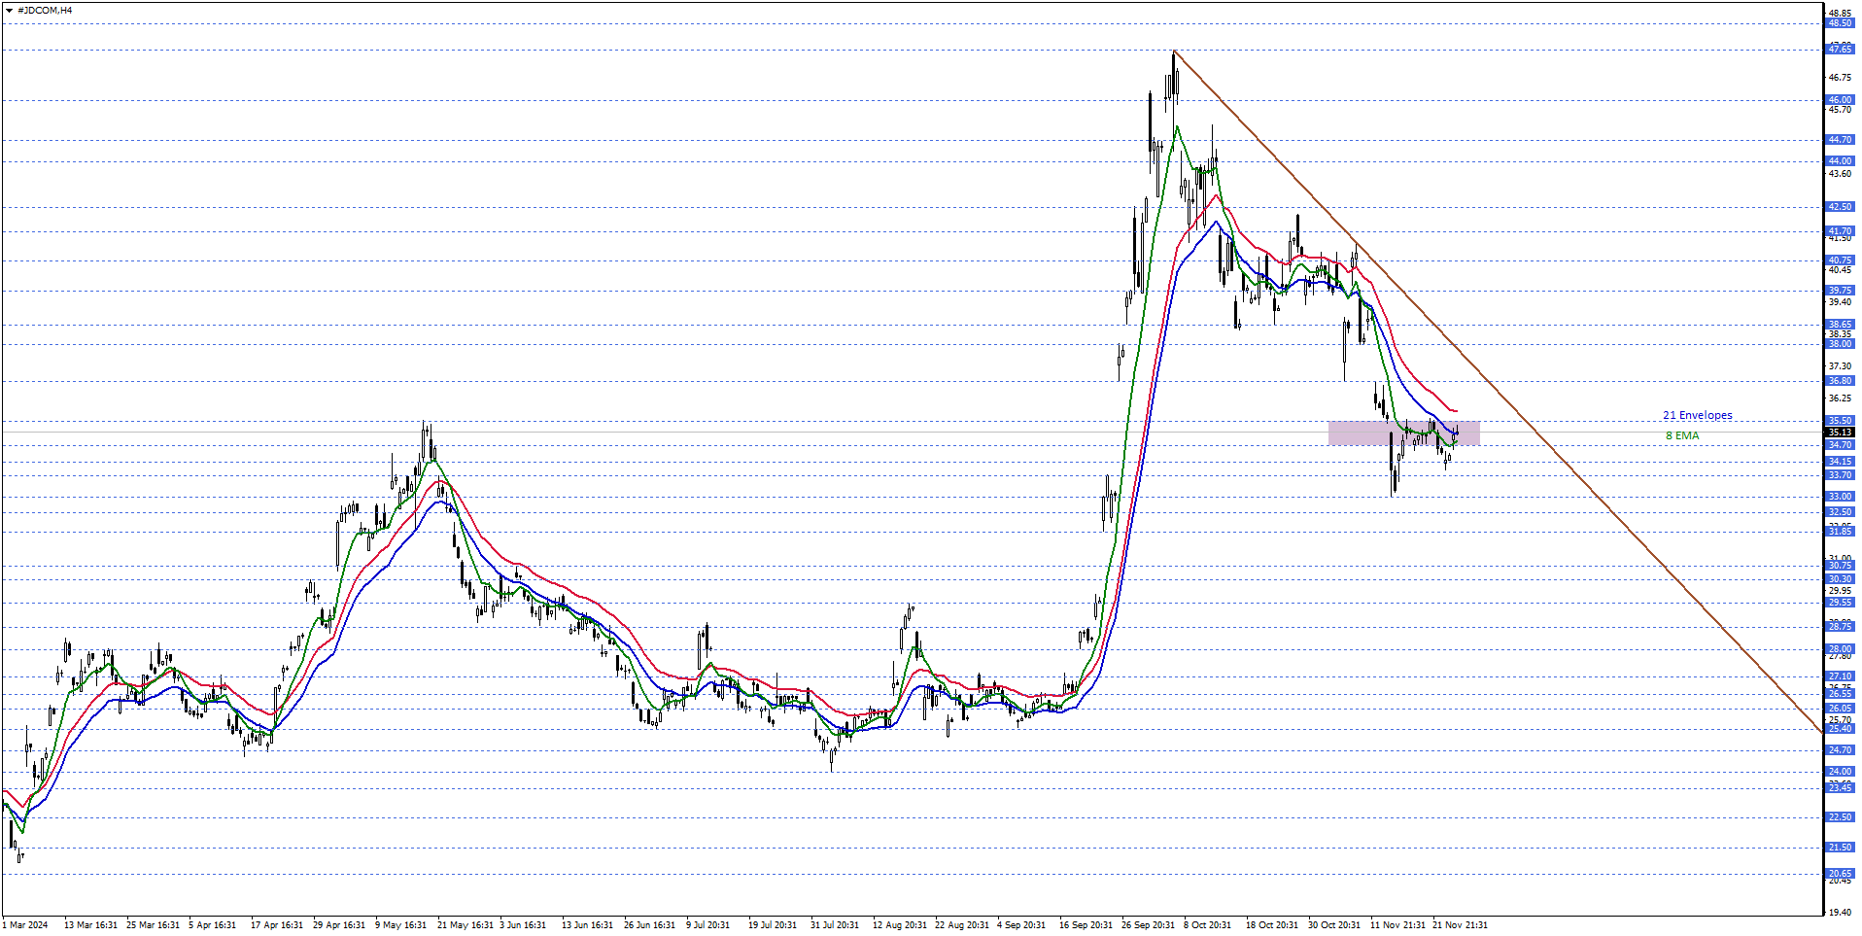The height and width of the screenshot is (936, 1862).
Task: Click the 13 Jun 16:31 date label
Action: coord(588,925)
